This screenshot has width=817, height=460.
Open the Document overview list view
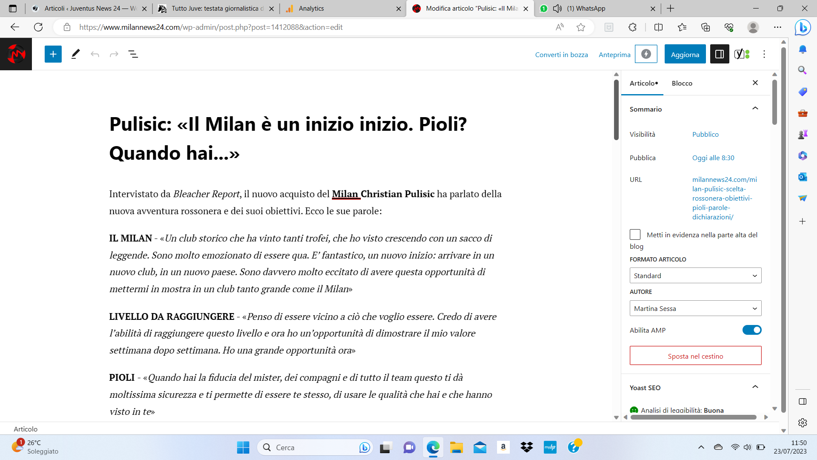(133, 54)
